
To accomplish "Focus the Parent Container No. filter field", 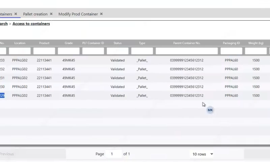I will [187, 51].
